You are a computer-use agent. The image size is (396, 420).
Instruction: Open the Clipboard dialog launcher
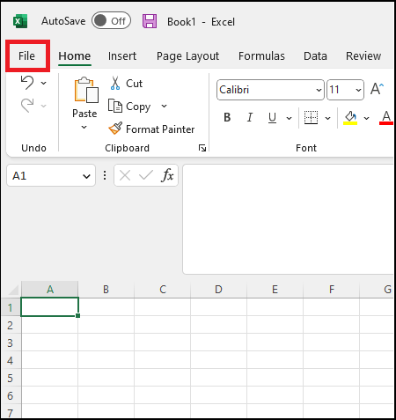coord(202,148)
